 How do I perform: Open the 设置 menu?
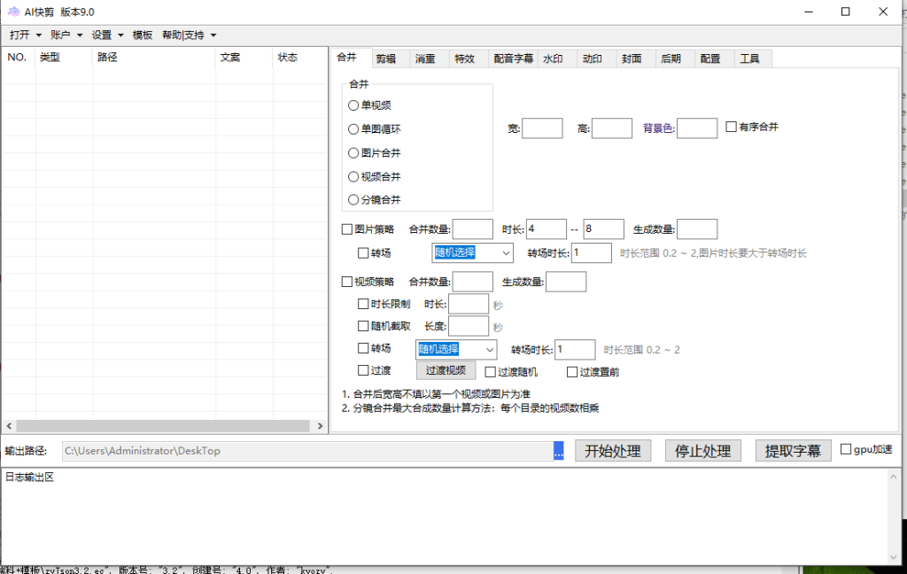point(107,35)
